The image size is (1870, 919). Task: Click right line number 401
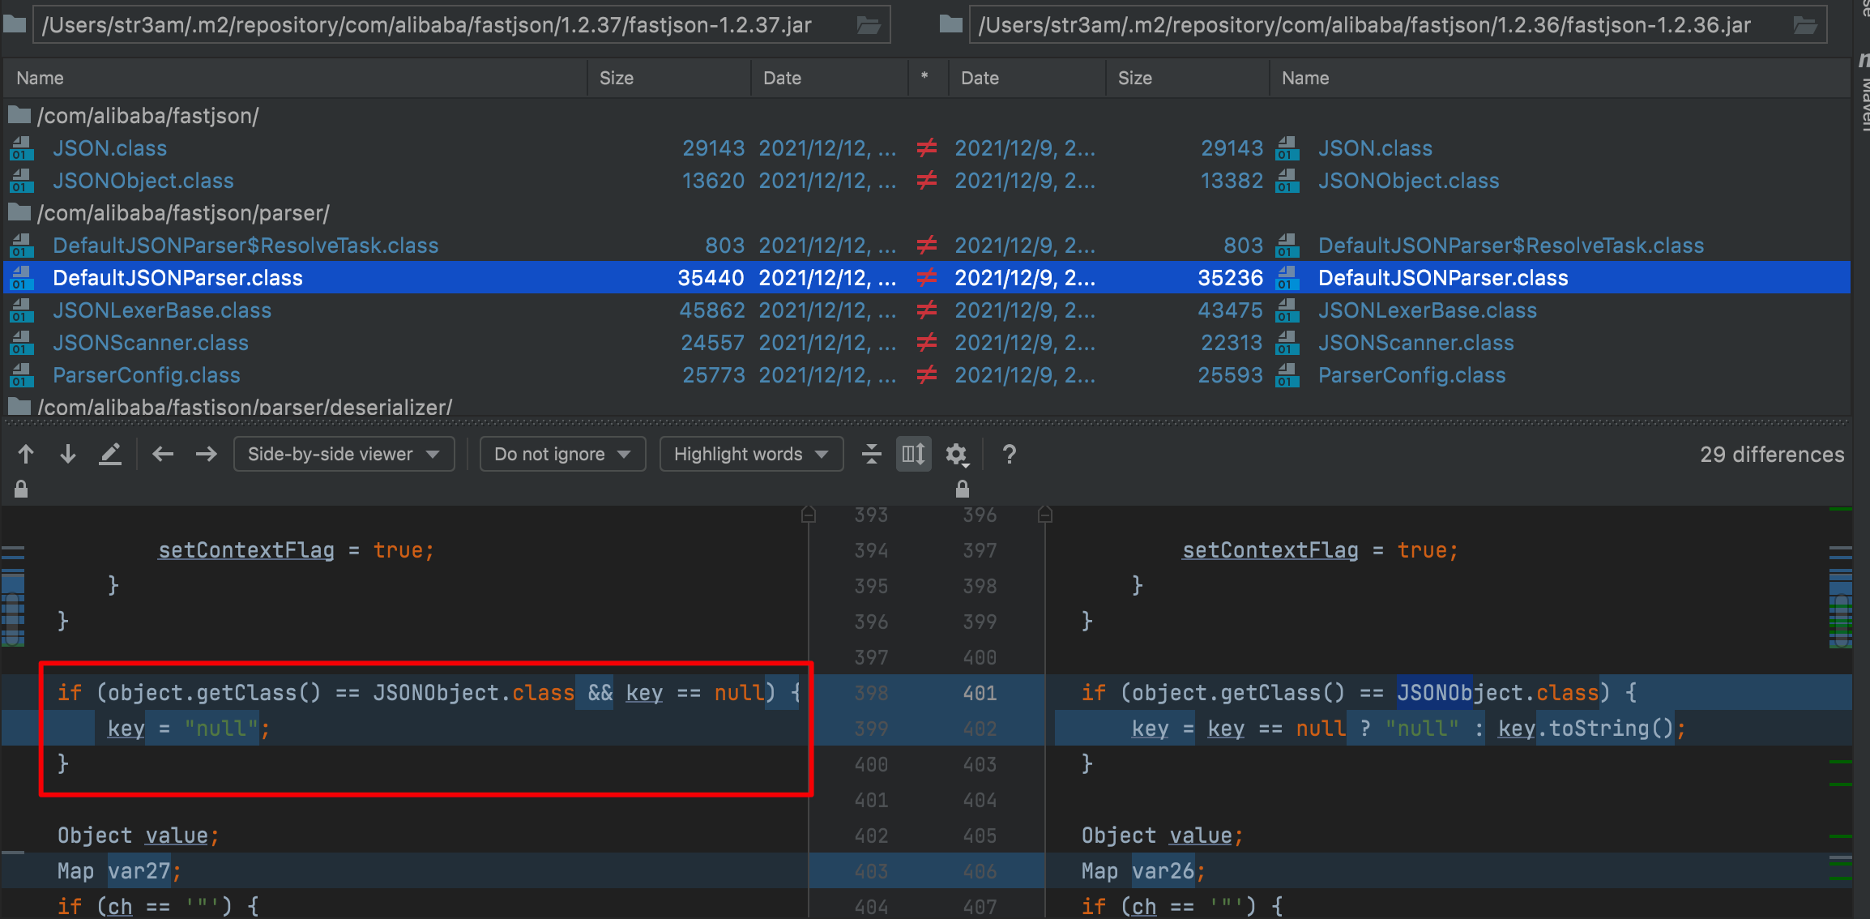980,693
